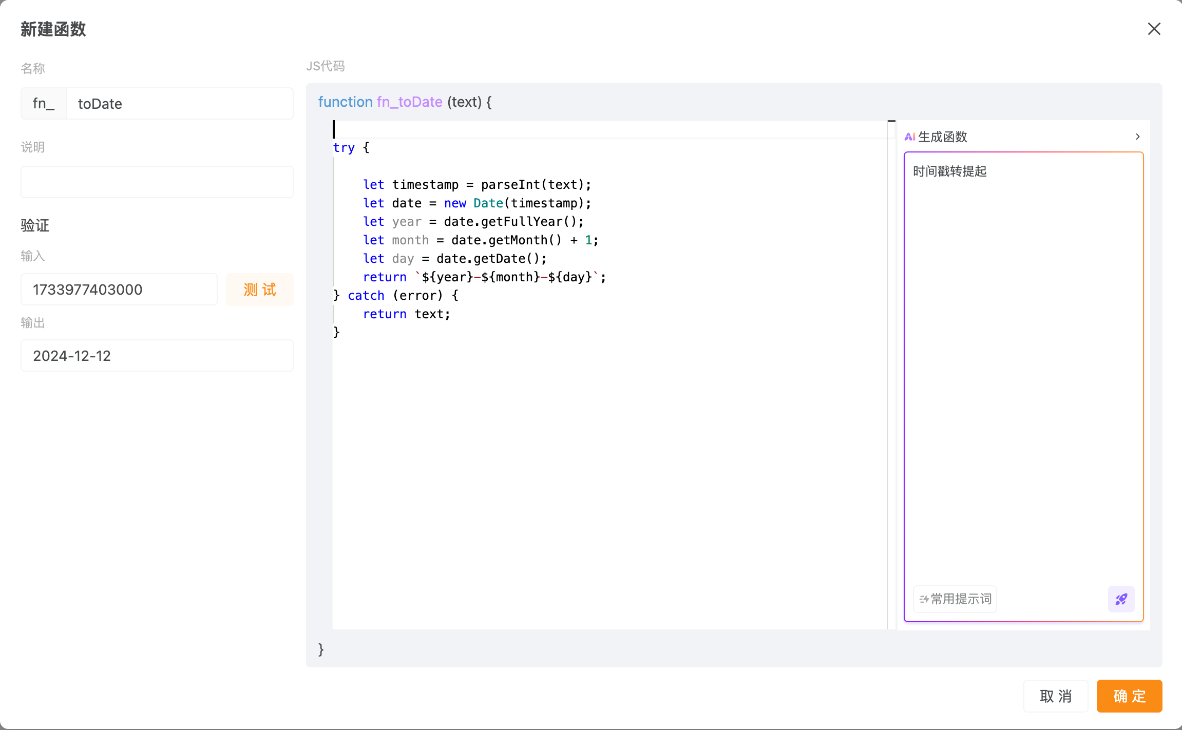Click the code line 'let day = date.getDate();'
The height and width of the screenshot is (730, 1182).
455,259
